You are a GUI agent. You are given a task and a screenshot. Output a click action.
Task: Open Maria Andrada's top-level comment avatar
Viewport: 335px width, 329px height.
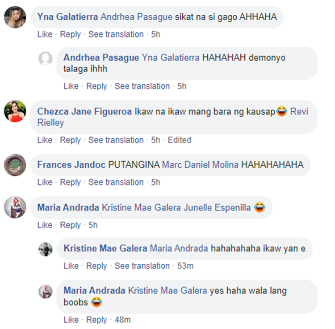point(15,207)
